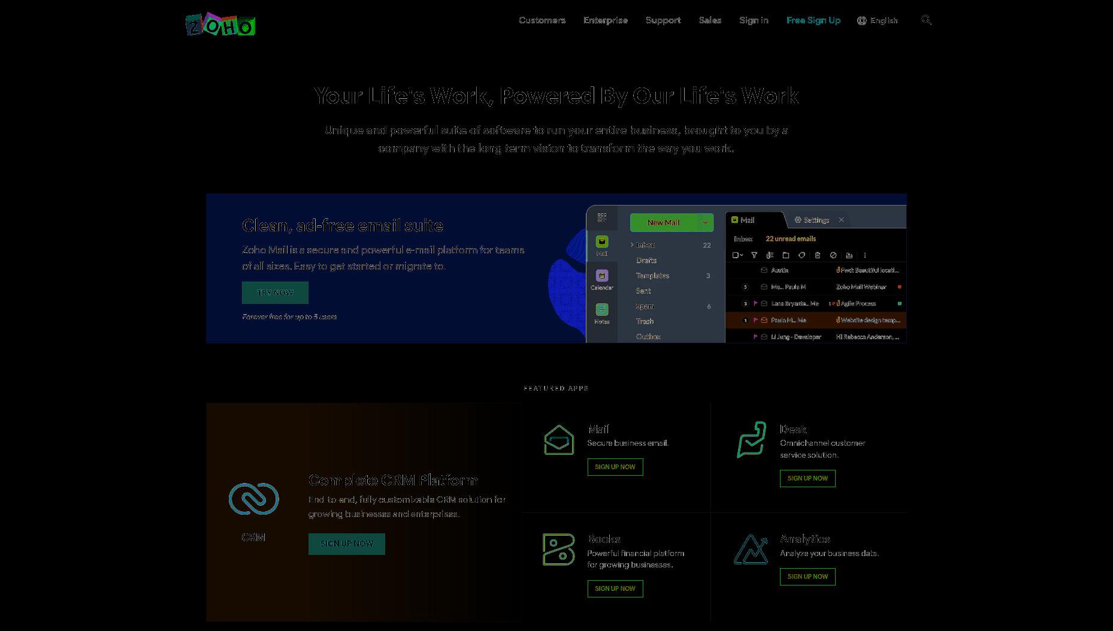Expand the New Mail dropdown arrow
Screen dimensions: 1113x631
(x=705, y=222)
